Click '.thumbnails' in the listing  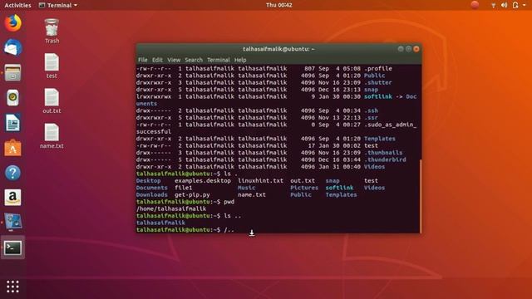click(383, 153)
